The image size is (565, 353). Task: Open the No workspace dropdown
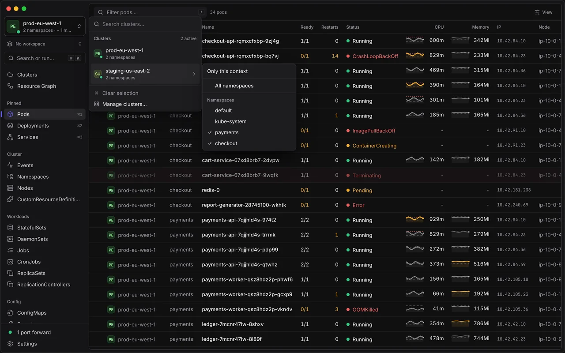(45, 44)
